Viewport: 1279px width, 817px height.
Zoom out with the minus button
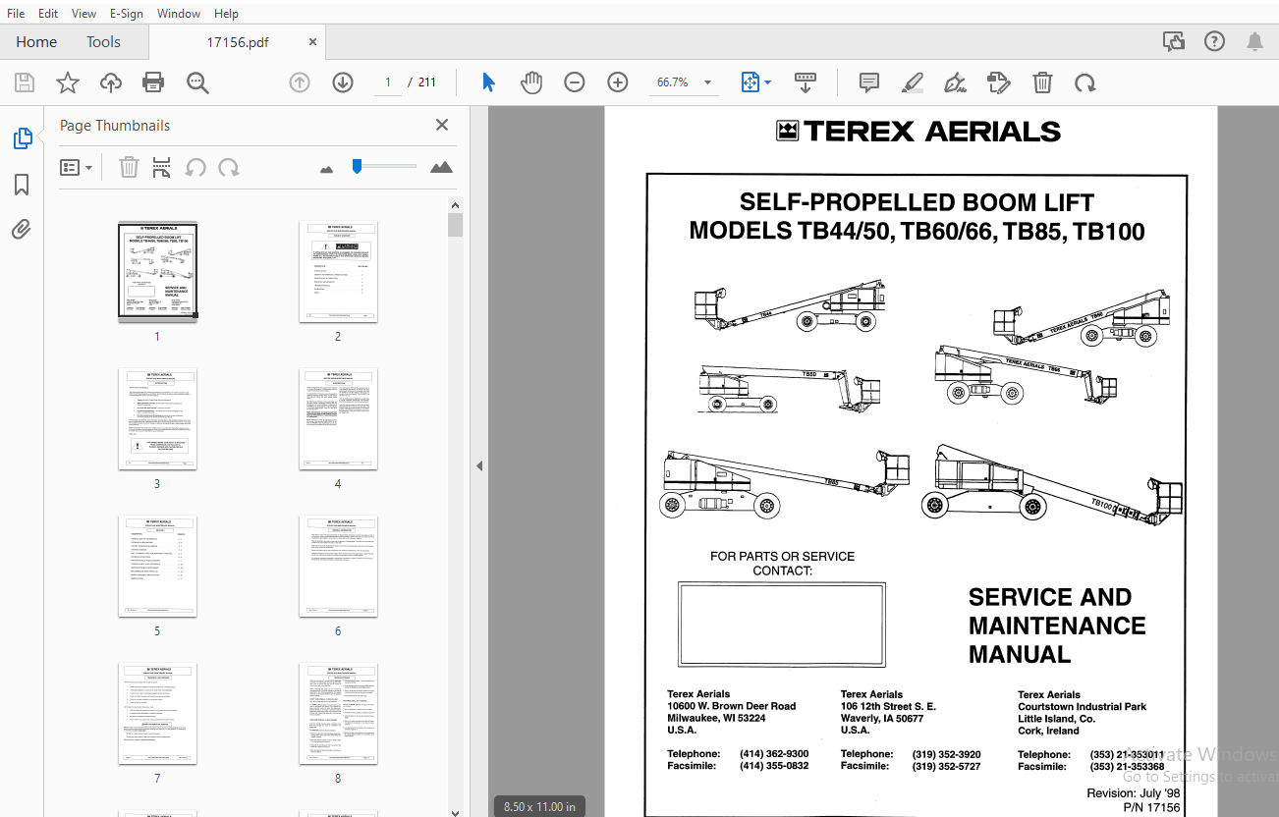point(575,82)
